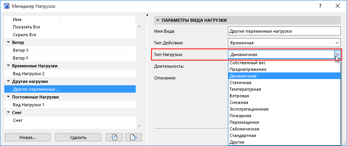The width and height of the screenshot is (347, 146).
Task: Pick Температурная from the list
Action: 284,89
